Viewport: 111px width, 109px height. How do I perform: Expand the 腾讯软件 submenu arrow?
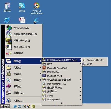(80, 91)
